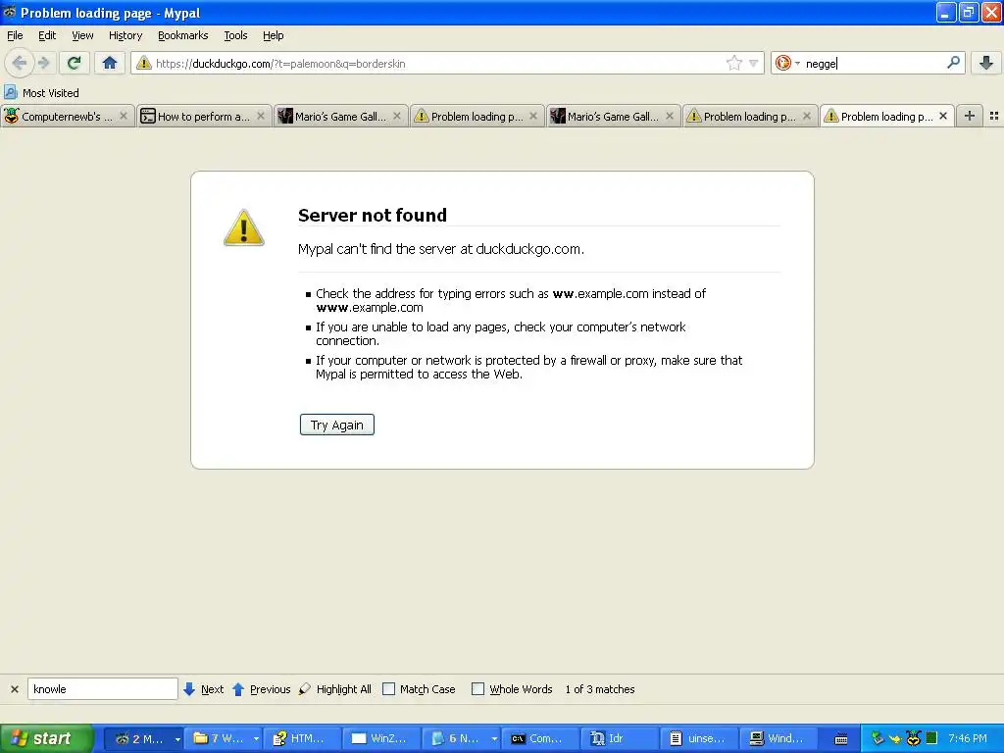Viewport: 1004px width, 753px height.
Task: Click the search magnifier icon in the search box
Action: (x=953, y=63)
